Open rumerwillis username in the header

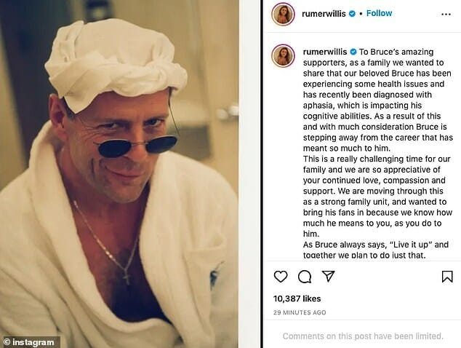(324, 14)
